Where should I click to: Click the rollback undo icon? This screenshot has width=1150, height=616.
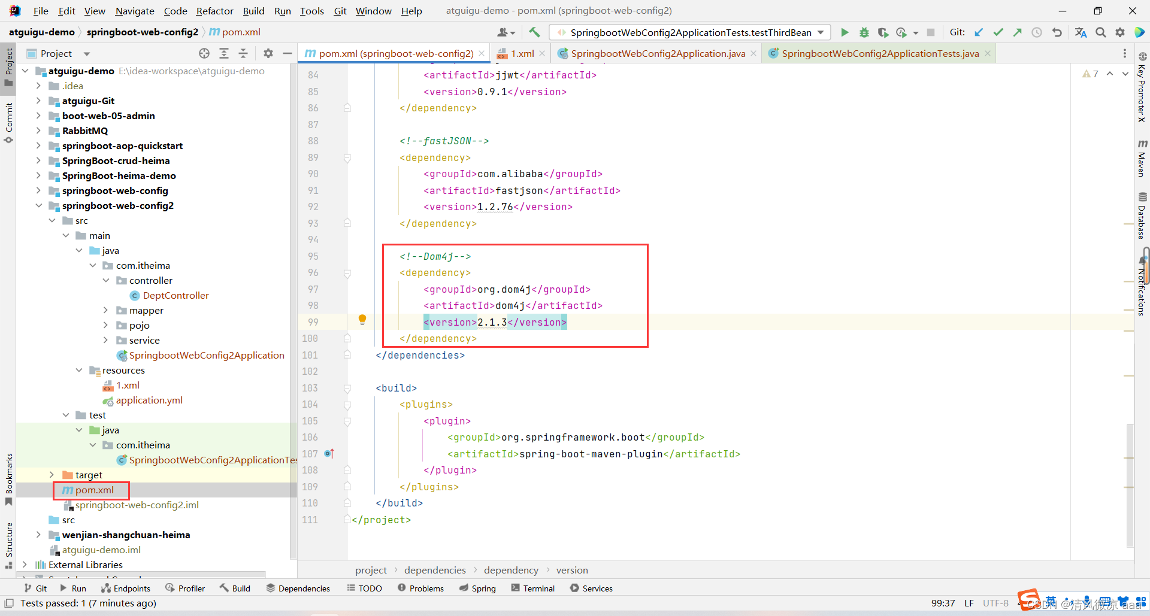point(1057,32)
